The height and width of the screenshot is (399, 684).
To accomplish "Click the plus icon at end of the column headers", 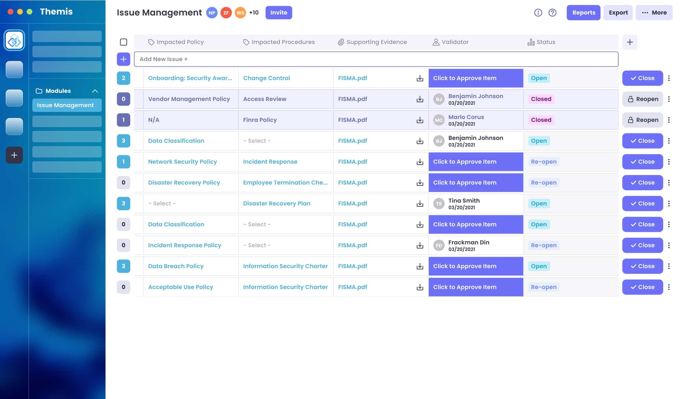I will click(x=630, y=42).
